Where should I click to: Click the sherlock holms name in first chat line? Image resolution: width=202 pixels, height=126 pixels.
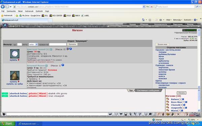point(18,93)
